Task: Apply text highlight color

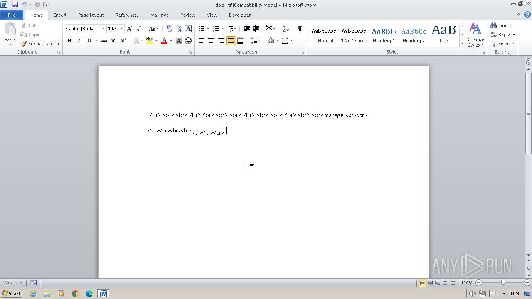Action: (x=150, y=41)
